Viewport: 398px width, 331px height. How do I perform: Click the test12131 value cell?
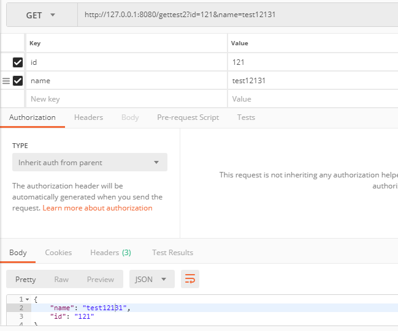pyautogui.click(x=313, y=81)
